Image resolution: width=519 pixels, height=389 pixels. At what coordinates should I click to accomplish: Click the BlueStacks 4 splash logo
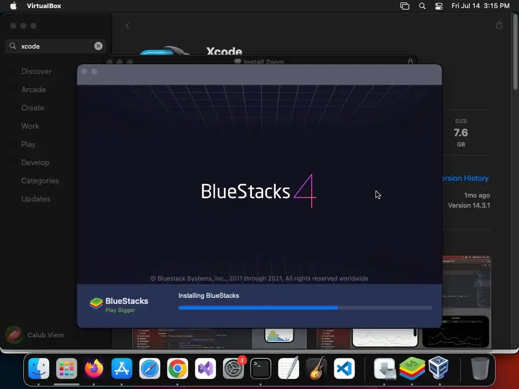[259, 191]
